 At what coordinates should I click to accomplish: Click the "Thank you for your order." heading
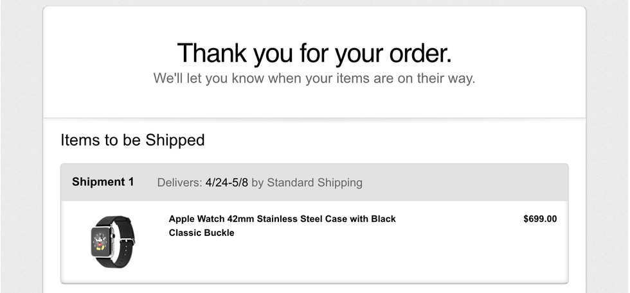[314, 53]
